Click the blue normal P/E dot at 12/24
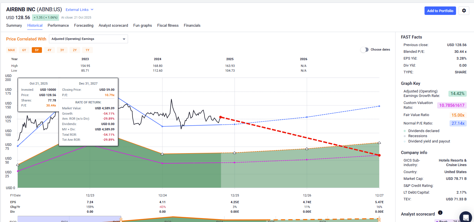Viewport: 474px width, 222px height. click(162, 126)
